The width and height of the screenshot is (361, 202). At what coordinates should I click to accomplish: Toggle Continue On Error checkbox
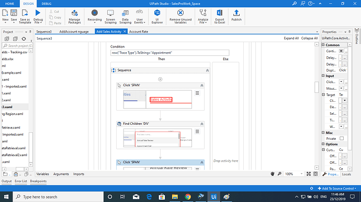[x=341, y=51]
